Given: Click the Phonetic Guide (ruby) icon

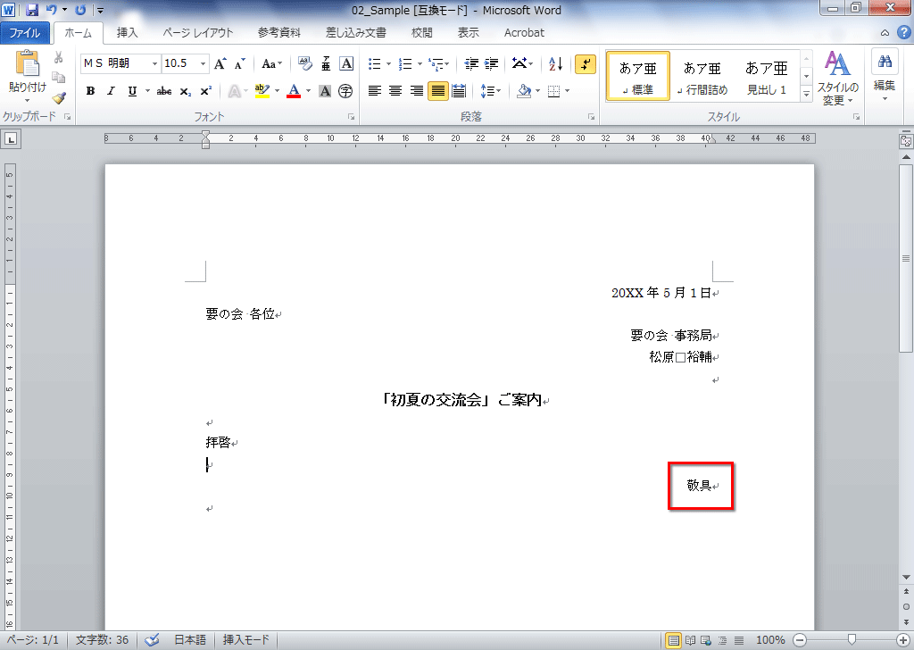Looking at the screenshot, I should 326,63.
